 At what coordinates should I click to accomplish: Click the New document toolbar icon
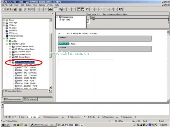click(3, 9)
